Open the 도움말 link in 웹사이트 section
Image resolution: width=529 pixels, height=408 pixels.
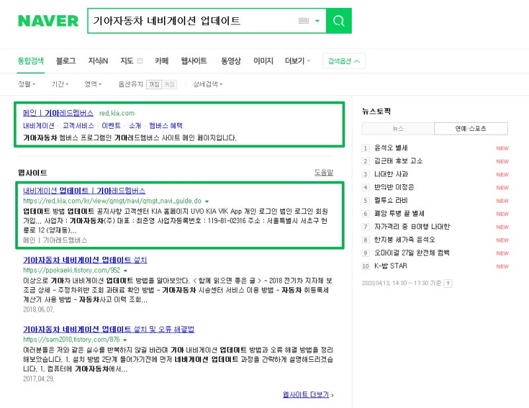[x=323, y=172]
